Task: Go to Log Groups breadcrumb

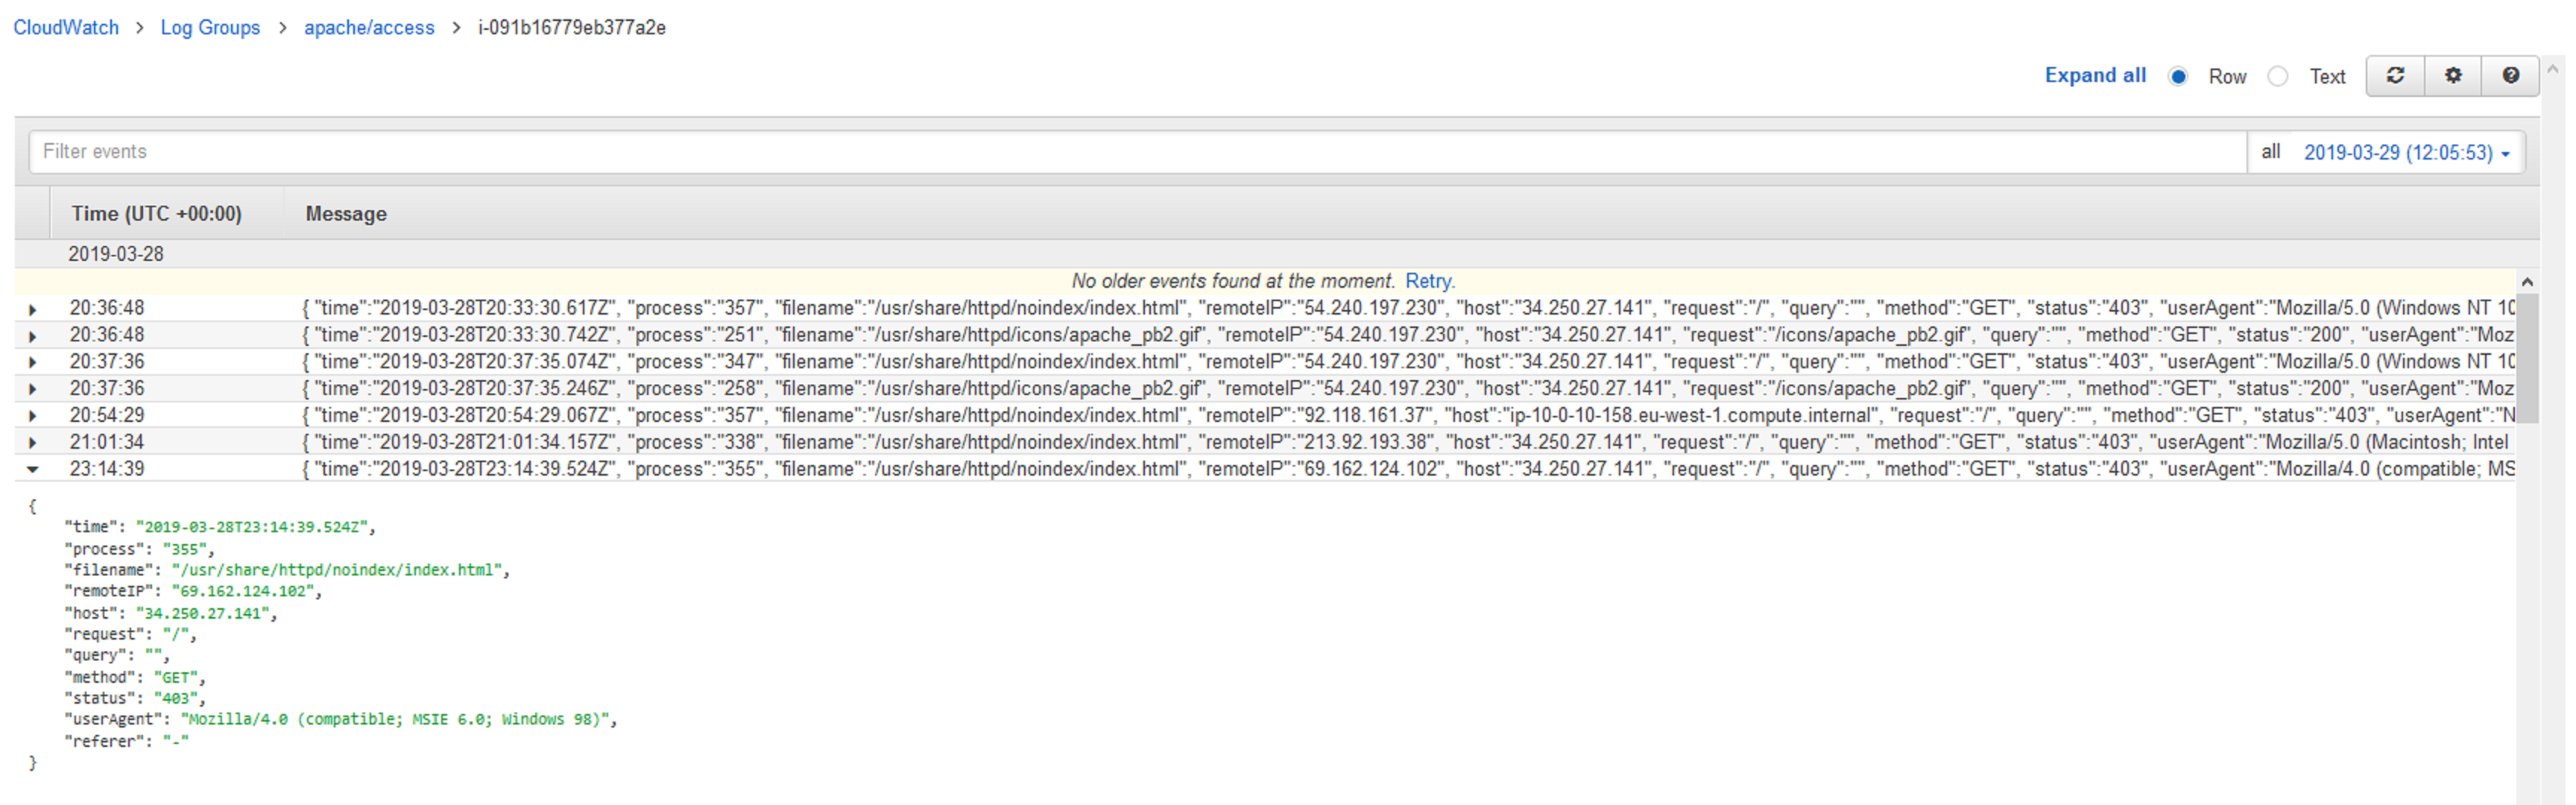Action: [x=210, y=28]
